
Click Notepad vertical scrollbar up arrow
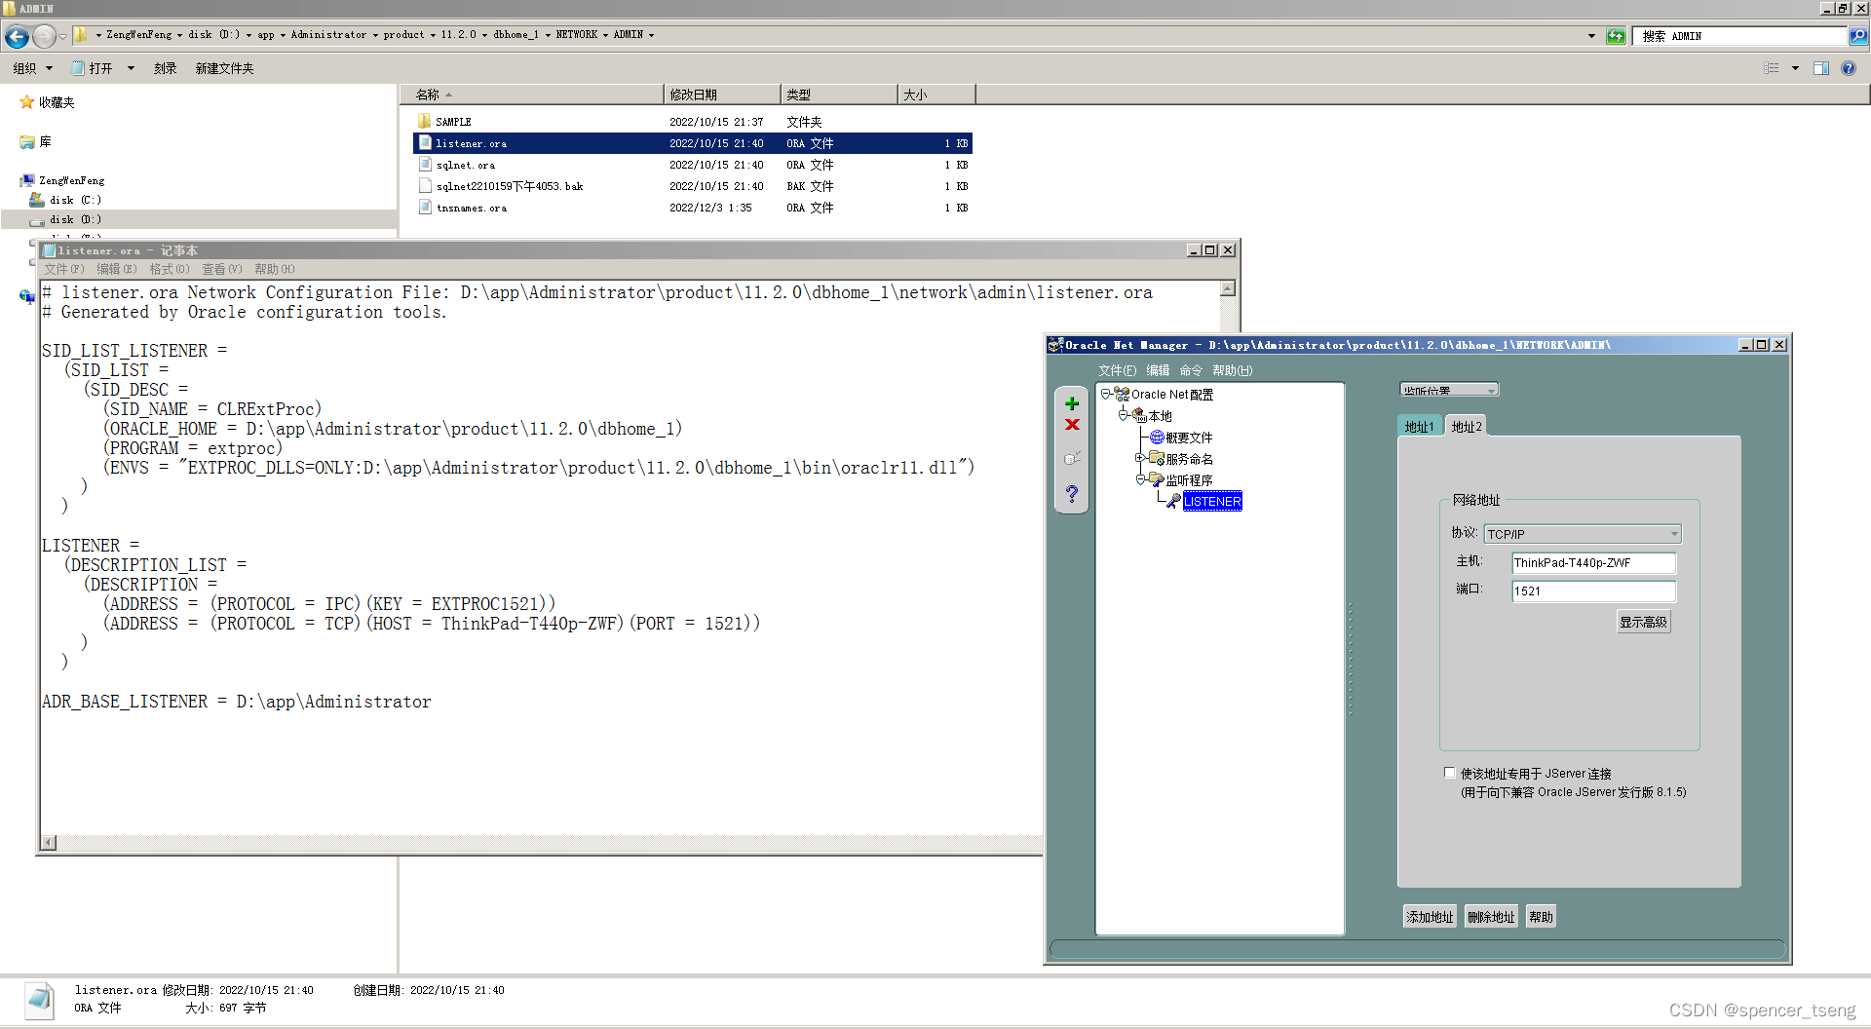[1228, 288]
